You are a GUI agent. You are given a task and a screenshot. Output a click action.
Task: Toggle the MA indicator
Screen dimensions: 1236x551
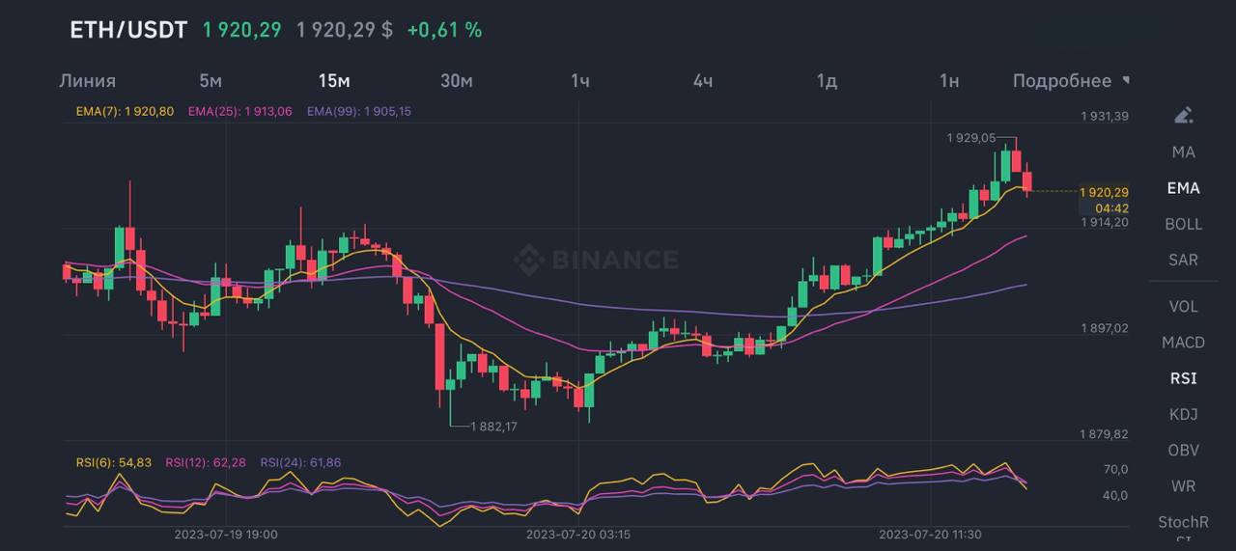point(1183,152)
